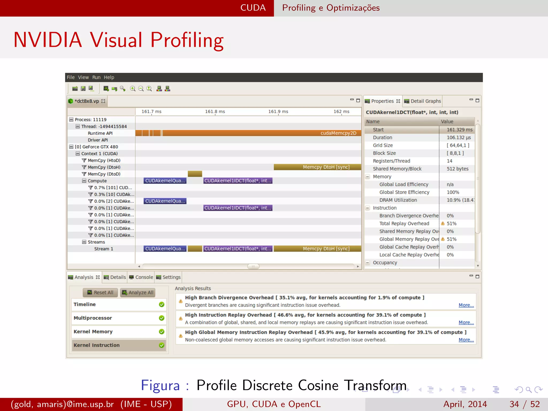Screen dimensions: 548x411
Task: Open More link for Global Memory Replay
Action: (466, 340)
